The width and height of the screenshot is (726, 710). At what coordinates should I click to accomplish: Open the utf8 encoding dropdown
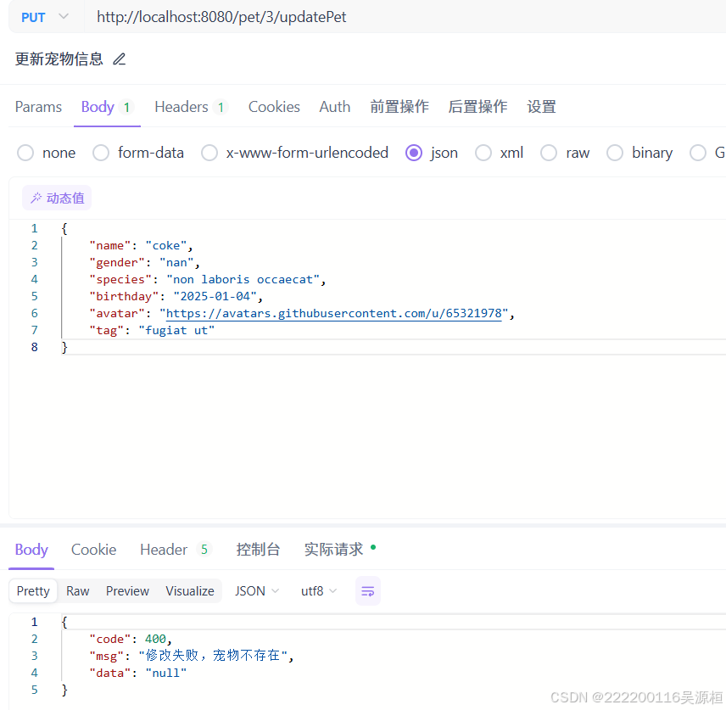pos(319,591)
